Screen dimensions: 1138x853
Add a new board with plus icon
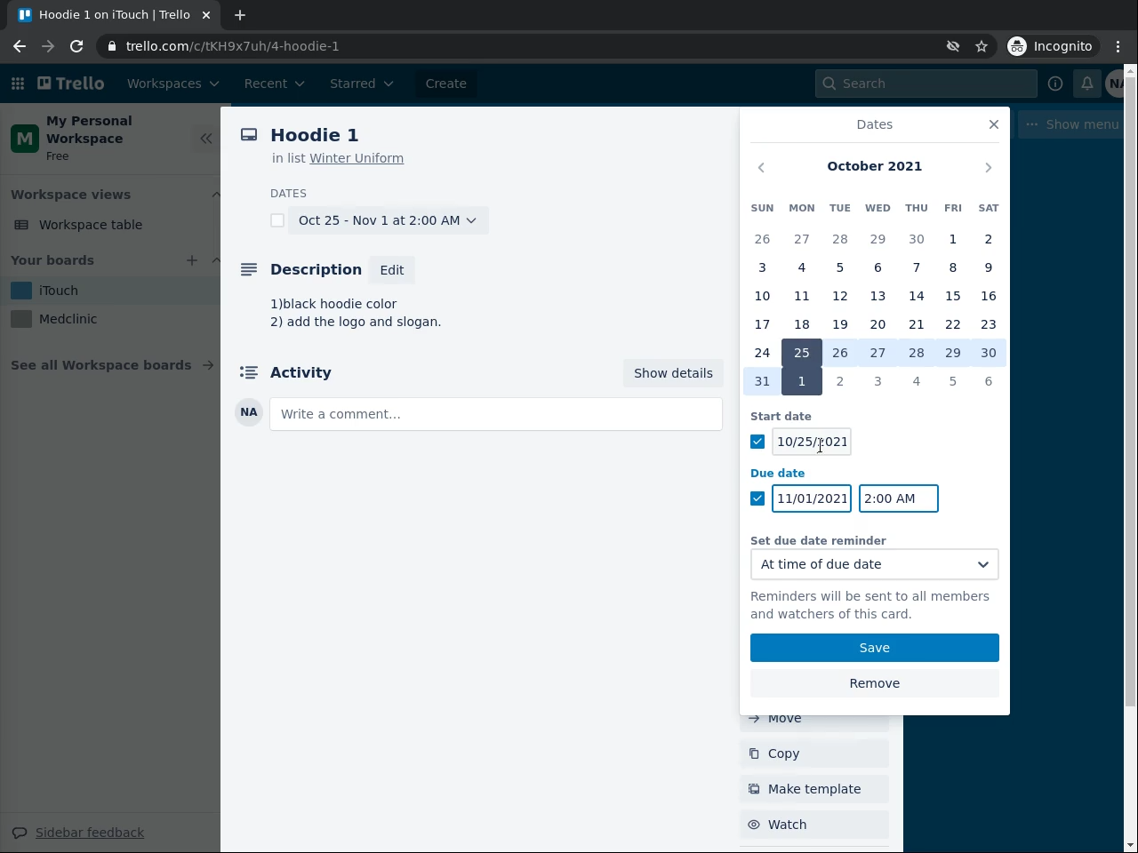click(192, 260)
